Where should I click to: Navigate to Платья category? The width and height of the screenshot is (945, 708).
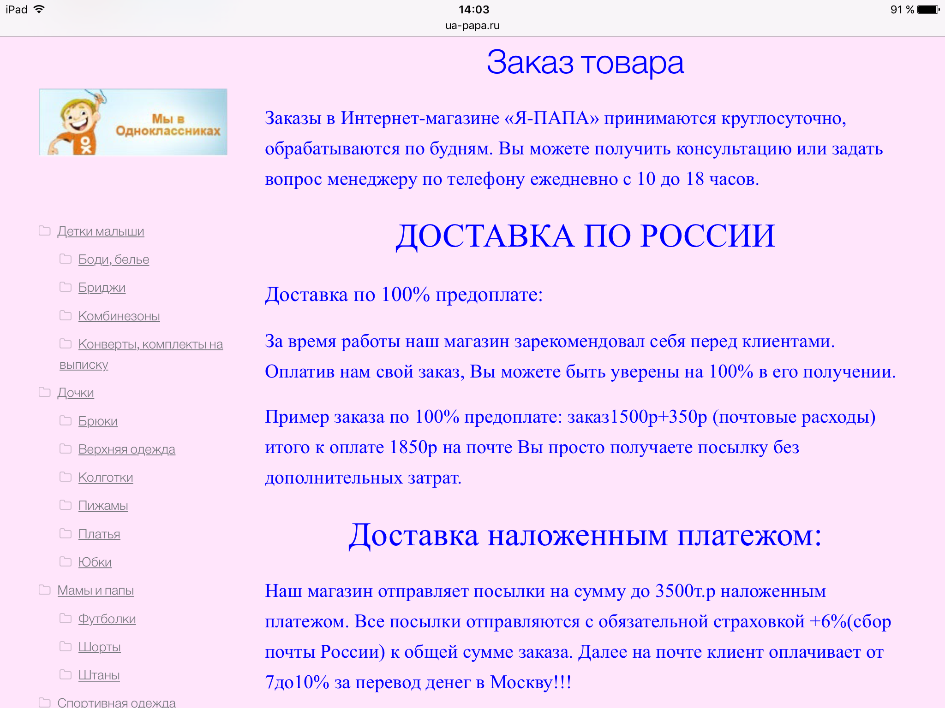point(99,534)
